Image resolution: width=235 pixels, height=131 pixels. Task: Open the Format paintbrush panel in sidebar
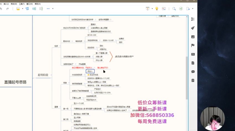pos(193,28)
